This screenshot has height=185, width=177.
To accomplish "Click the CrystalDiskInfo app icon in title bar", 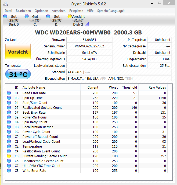I will 6,4.
